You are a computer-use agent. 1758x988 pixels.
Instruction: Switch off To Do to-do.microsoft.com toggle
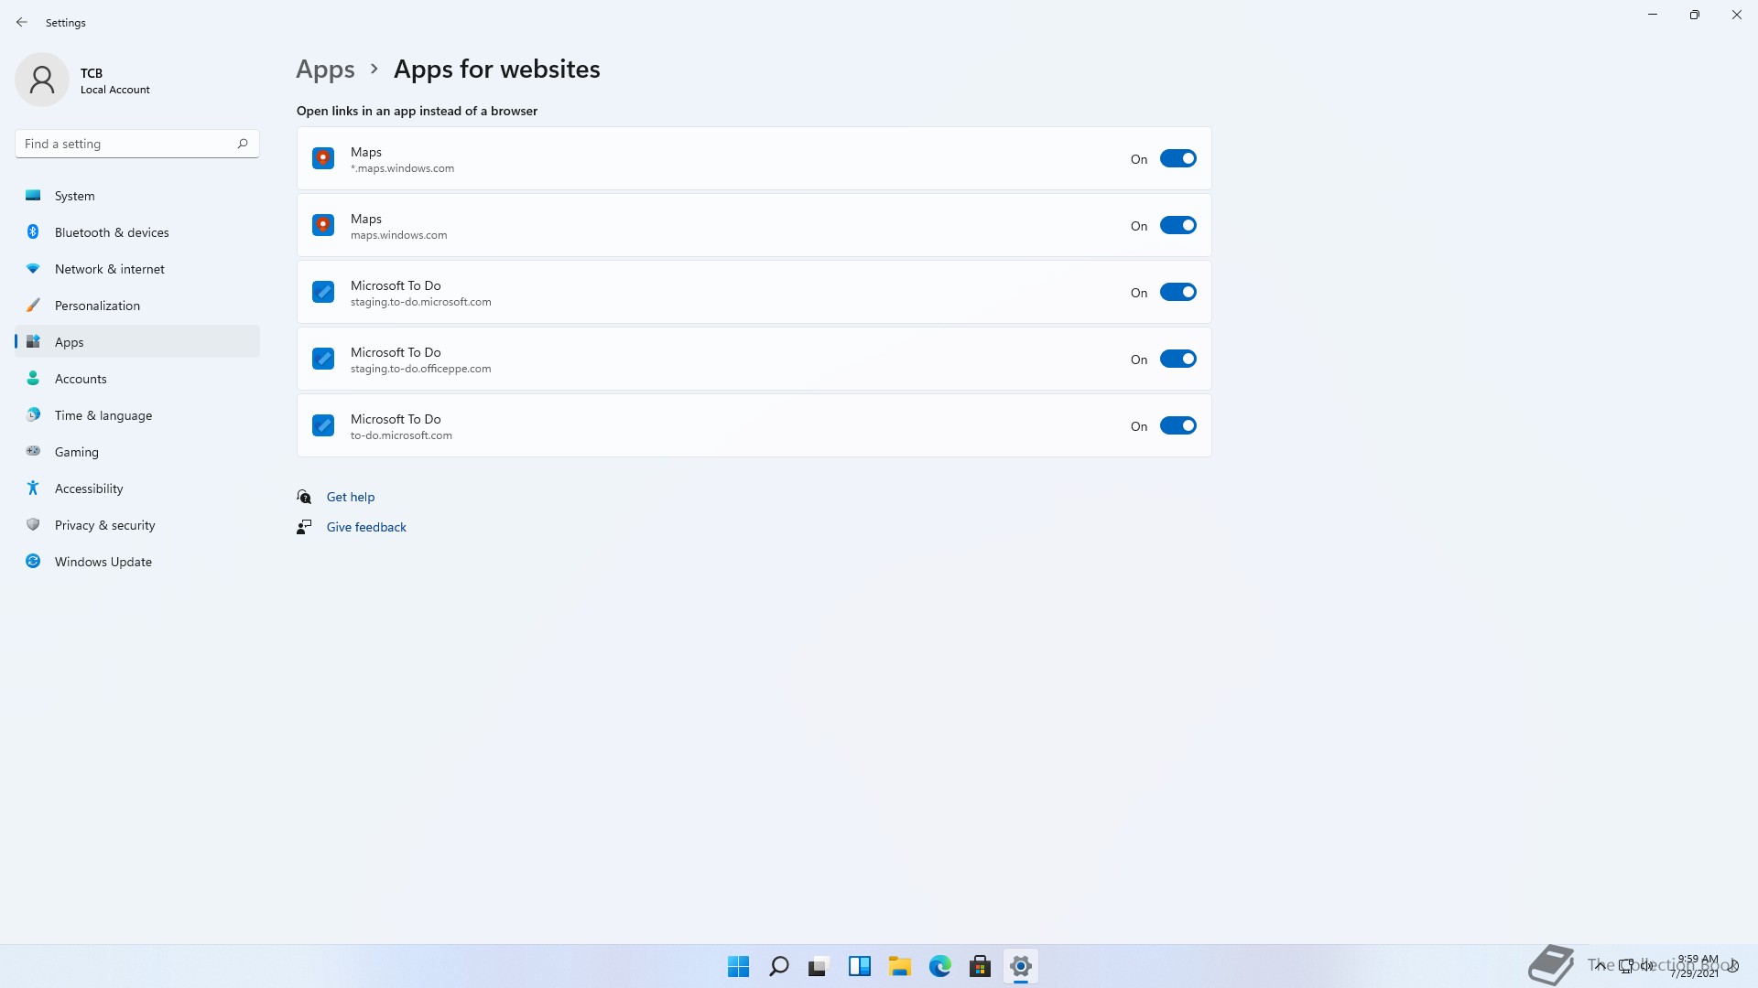1177,425
